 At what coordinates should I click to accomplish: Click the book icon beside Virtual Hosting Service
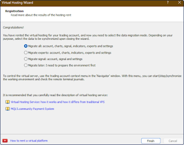tap(7, 102)
